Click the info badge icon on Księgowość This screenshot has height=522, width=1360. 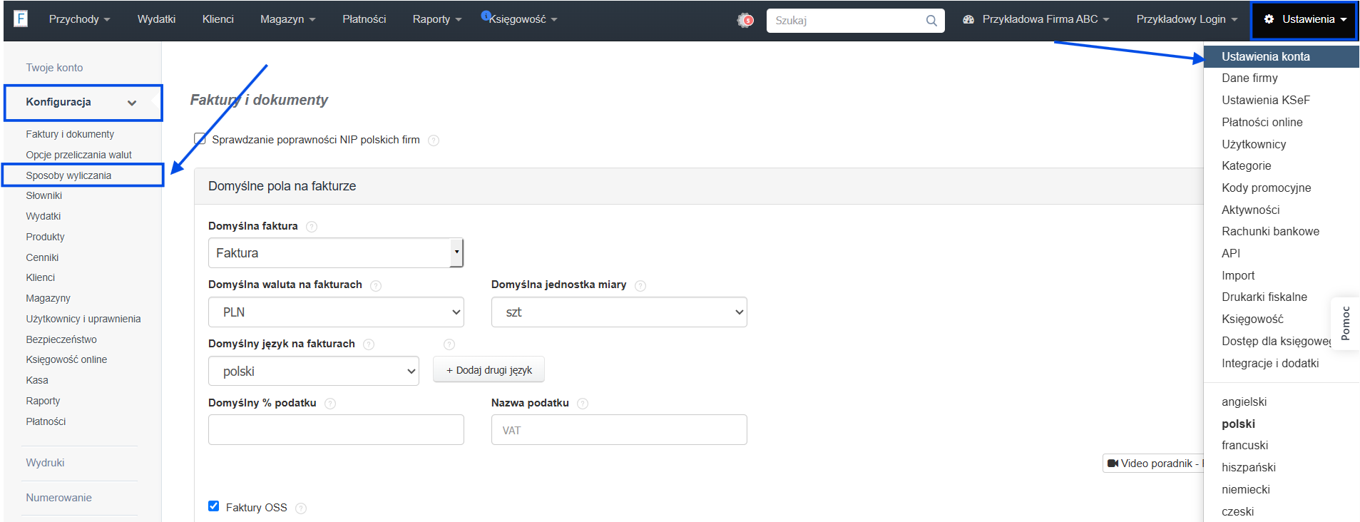tap(486, 15)
